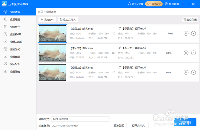Select the second video thumbnail

[52, 53]
